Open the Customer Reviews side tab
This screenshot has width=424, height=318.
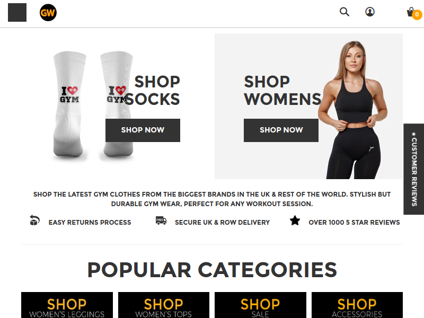point(414,169)
